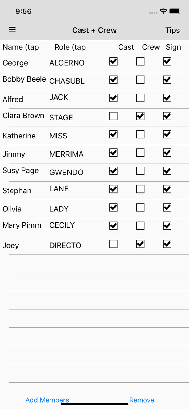Check Crew checkbox for Jimmy
Image resolution: width=189 pixels, height=409 pixels.
click(140, 153)
